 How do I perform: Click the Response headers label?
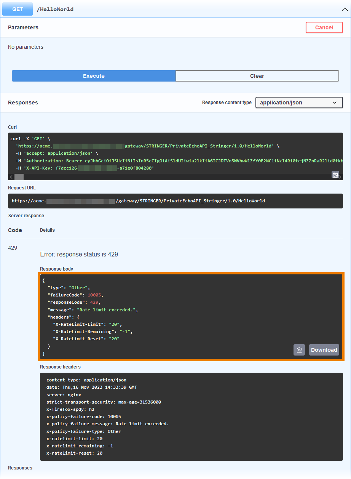pyautogui.click(x=61, y=367)
